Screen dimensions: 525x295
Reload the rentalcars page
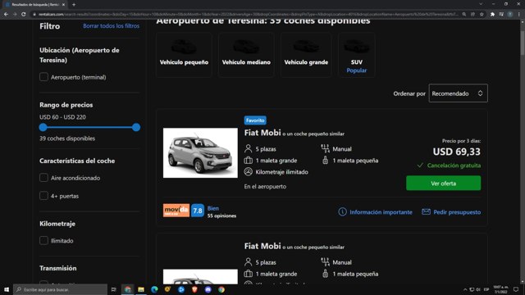tap(24, 15)
